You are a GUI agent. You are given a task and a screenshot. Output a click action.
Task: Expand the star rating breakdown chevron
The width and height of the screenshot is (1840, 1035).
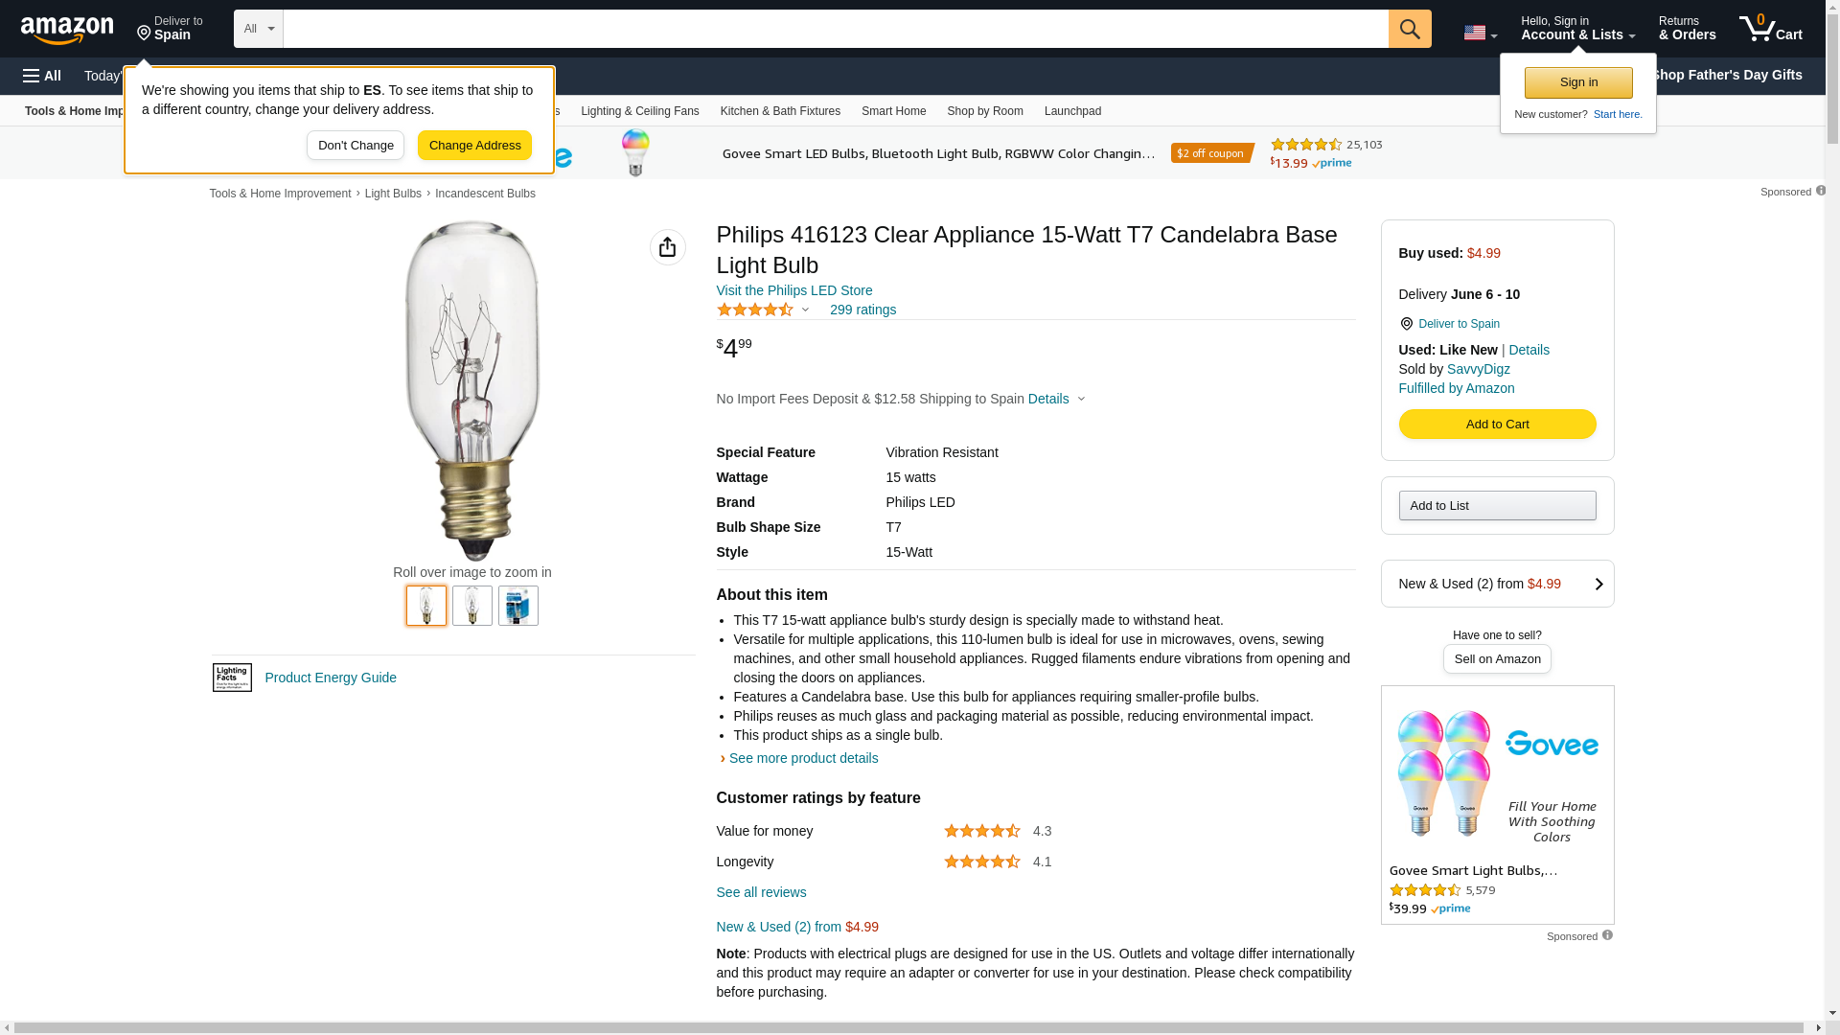(805, 310)
